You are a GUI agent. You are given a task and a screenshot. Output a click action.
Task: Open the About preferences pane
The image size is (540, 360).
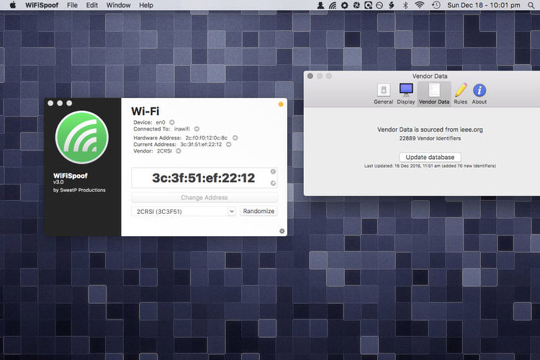(479, 94)
